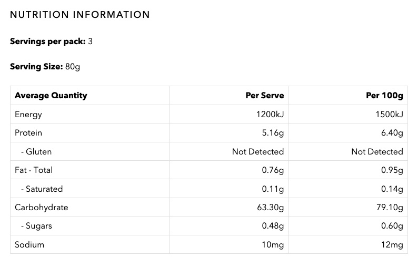Click Not Detected under Per Serve

[258, 152]
